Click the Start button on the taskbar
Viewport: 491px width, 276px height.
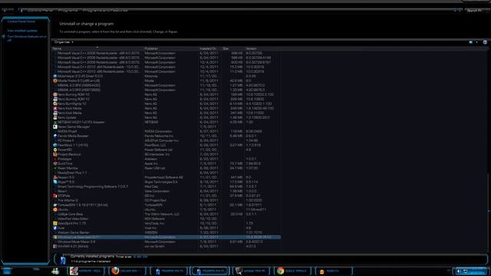pyautogui.click(x=7, y=271)
